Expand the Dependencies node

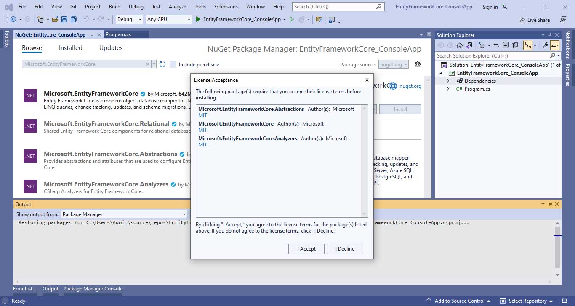447,81
